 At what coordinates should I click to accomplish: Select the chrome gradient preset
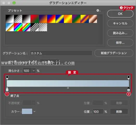tap(10, 27)
